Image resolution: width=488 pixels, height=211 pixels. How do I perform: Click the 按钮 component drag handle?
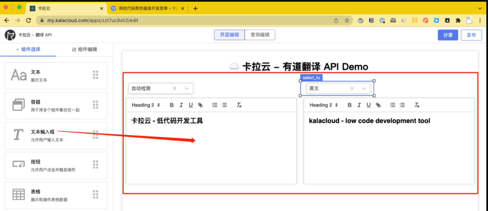pos(95,164)
